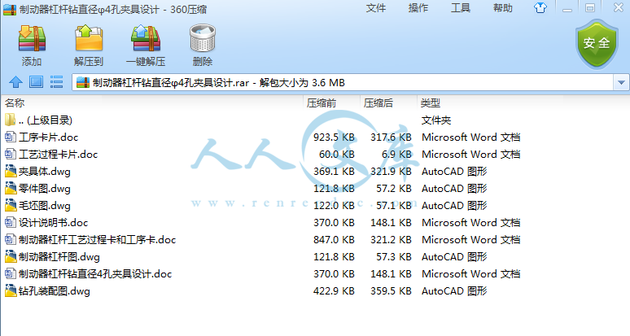Click the Word icon of 工艺过程卡片.doc
This screenshot has height=336, width=630.
10,154
